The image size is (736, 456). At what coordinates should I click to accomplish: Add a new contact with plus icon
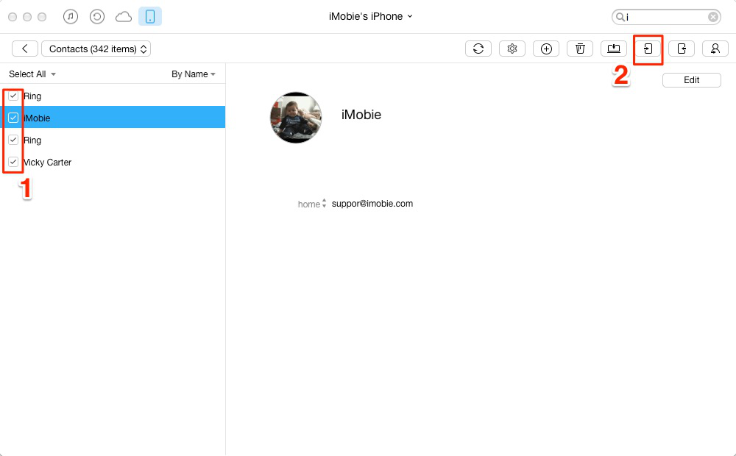click(546, 49)
